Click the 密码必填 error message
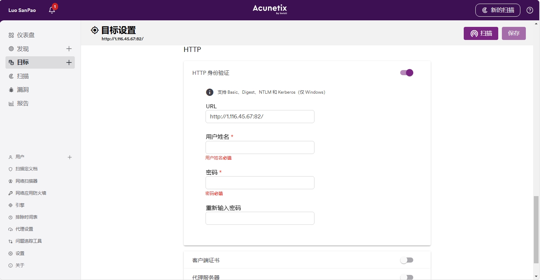The image size is (540, 280). 214,194
